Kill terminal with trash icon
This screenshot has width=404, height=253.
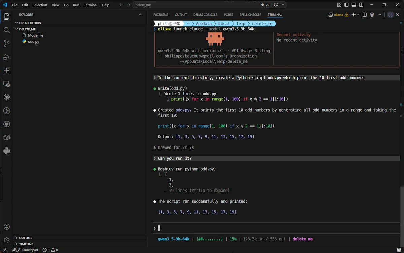point(372,15)
